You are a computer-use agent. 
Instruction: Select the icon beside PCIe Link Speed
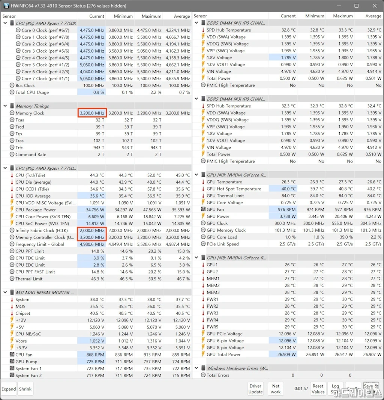(203, 244)
